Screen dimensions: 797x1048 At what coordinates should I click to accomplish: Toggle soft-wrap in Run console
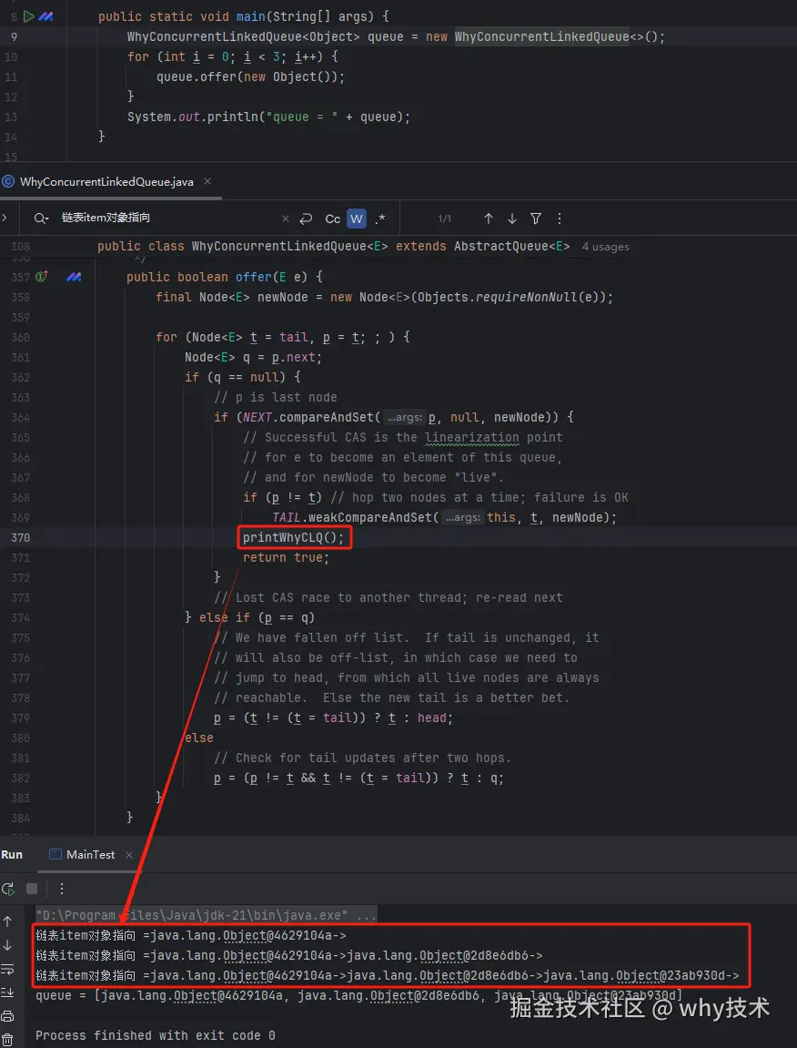(7, 969)
